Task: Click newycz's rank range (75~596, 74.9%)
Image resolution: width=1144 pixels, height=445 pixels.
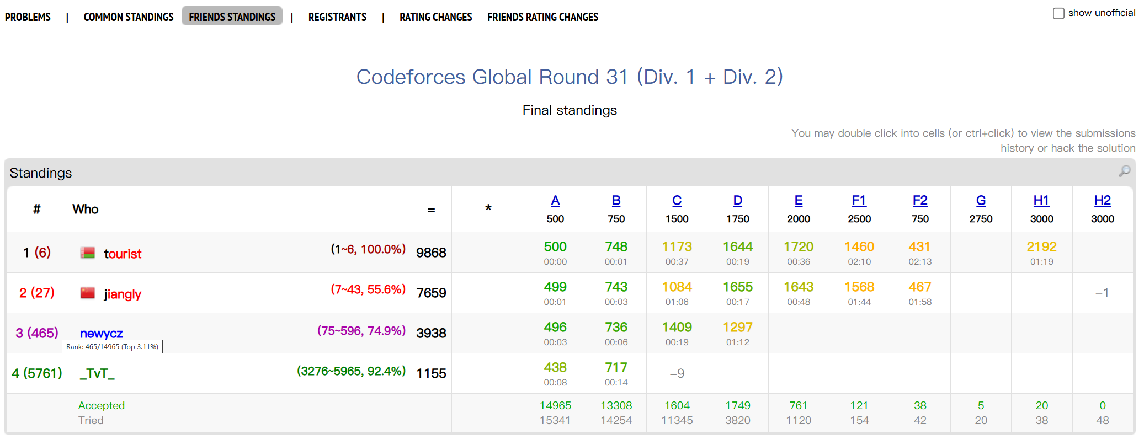Action: click(361, 330)
